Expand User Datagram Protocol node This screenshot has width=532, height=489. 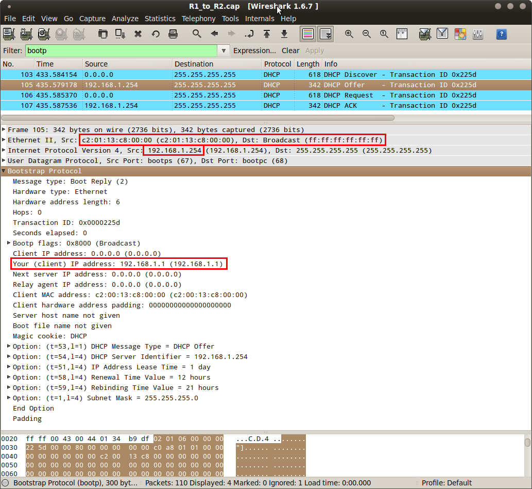[4, 160]
